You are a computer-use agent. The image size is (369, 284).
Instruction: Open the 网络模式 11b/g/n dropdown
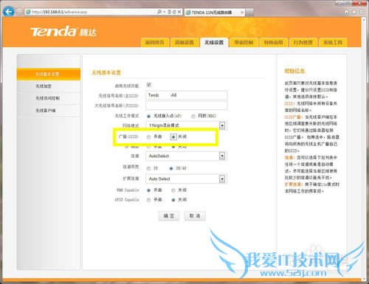click(x=186, y=125)
